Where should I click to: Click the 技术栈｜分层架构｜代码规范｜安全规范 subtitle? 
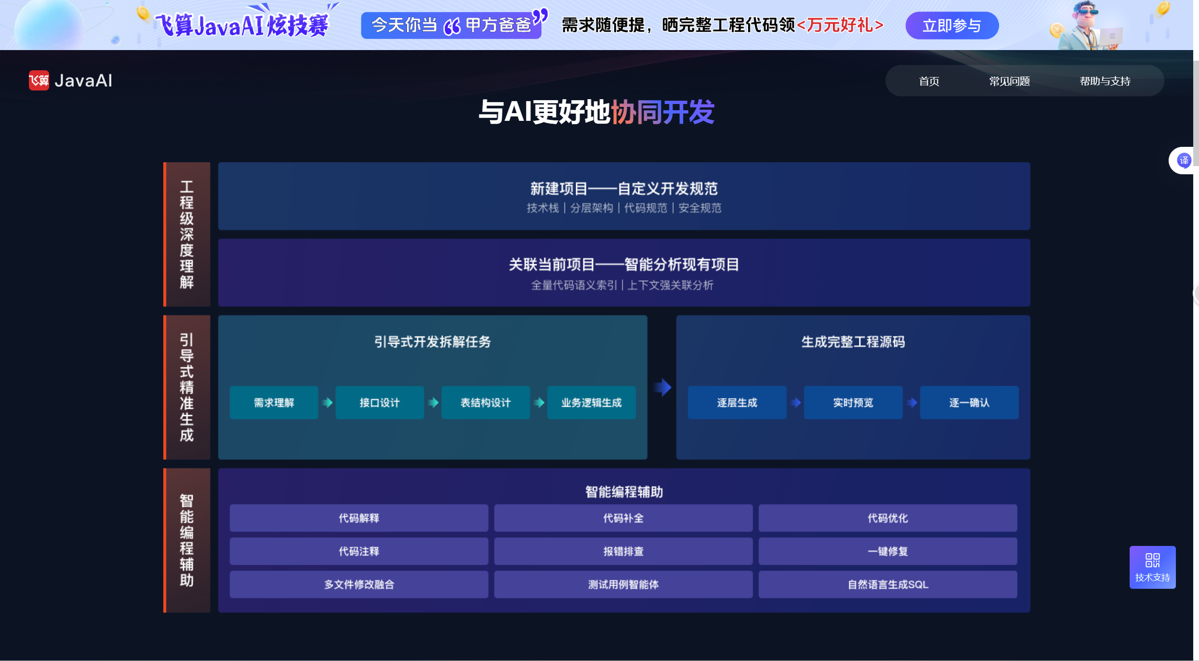pyautogui.click(x=624, y=208)
